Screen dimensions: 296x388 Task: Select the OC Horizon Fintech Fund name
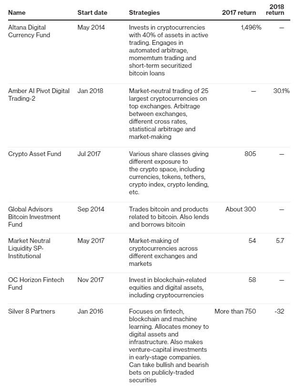(36, 283)
